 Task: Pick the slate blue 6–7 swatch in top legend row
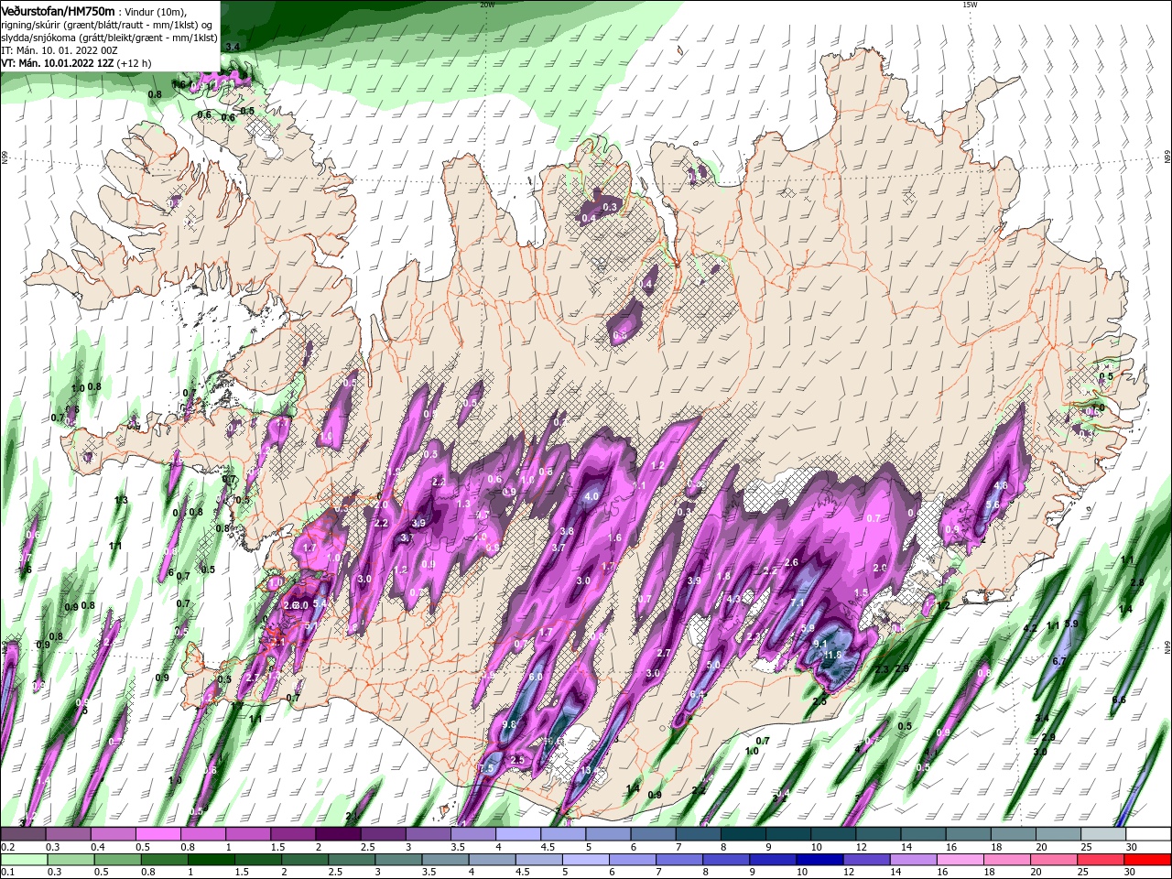point(651,834)
